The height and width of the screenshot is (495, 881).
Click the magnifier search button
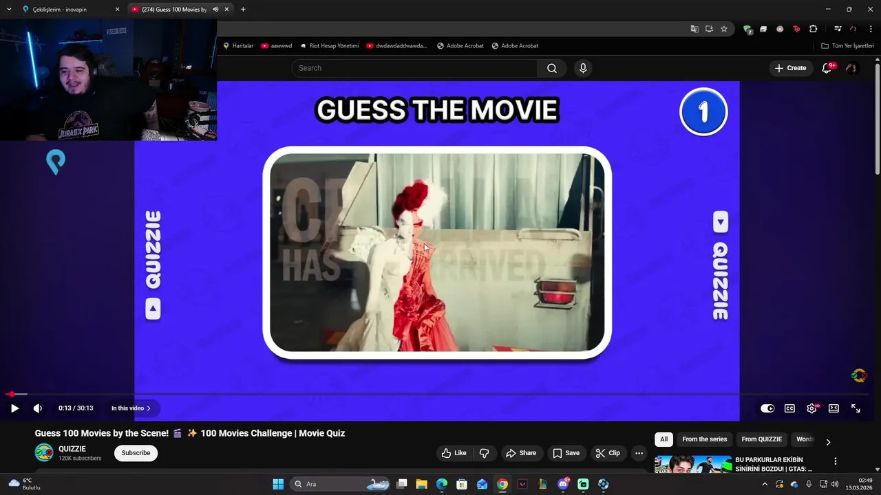552,68
